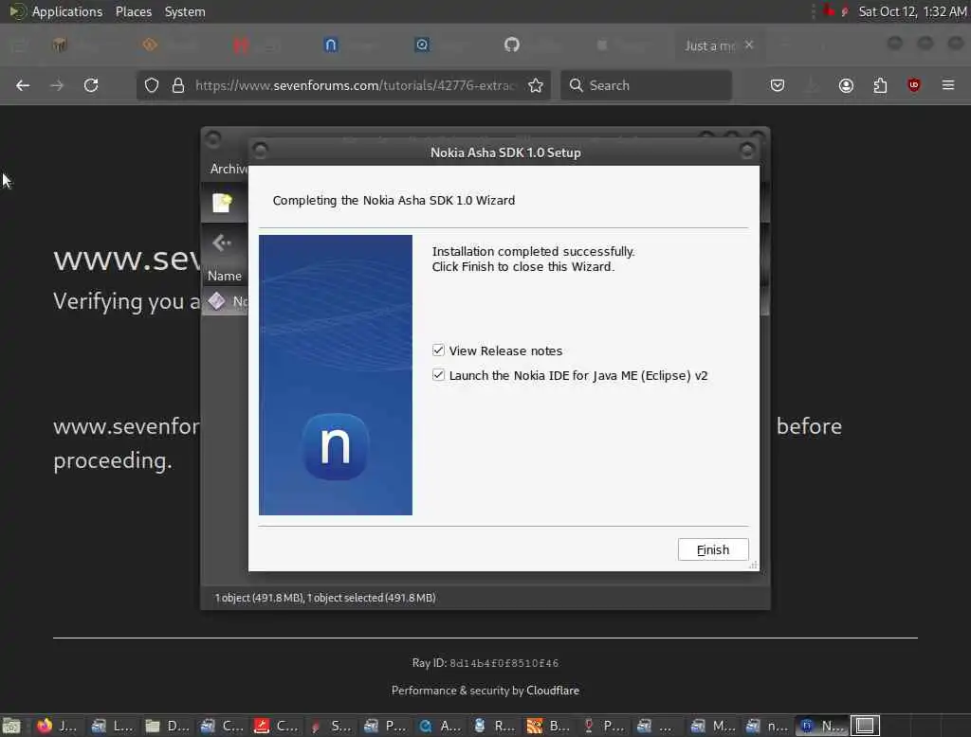Screen dimensions: 971x737
Task: Click red tray icon in top panel
Action: [x=829, y=11]
